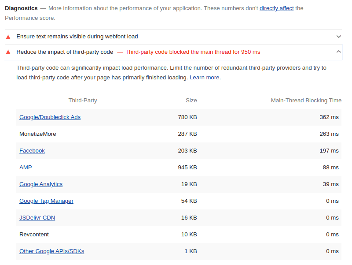Open the AMP link
This screenshot has height=265, width=352.
pos(26,168)
